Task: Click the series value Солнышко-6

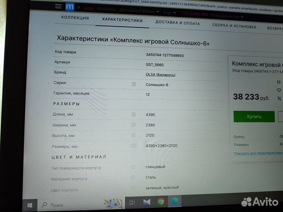Action: click(157, 85)
